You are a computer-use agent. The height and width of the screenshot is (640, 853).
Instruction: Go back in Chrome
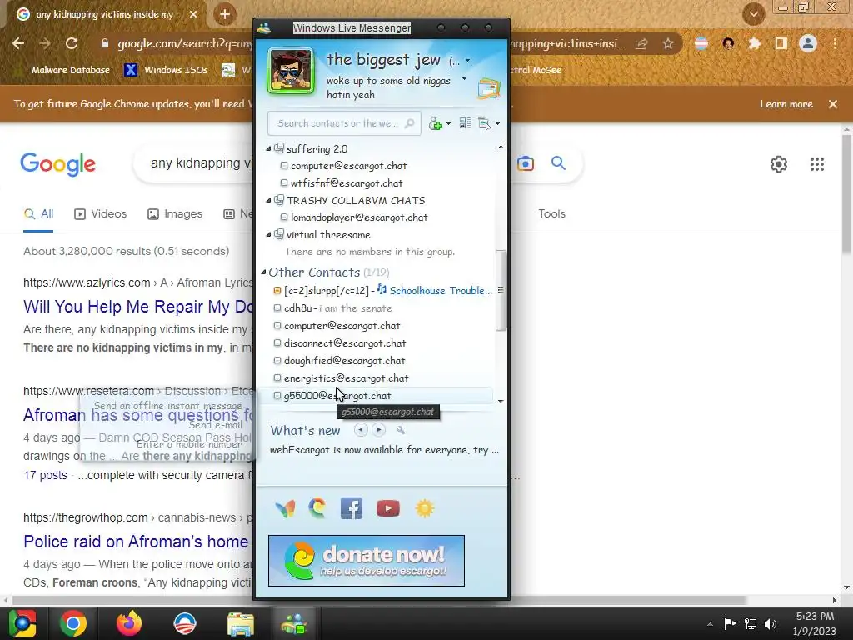(x=18, y=43)
